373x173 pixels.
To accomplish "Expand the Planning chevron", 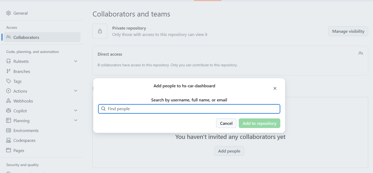I will 76,121.
